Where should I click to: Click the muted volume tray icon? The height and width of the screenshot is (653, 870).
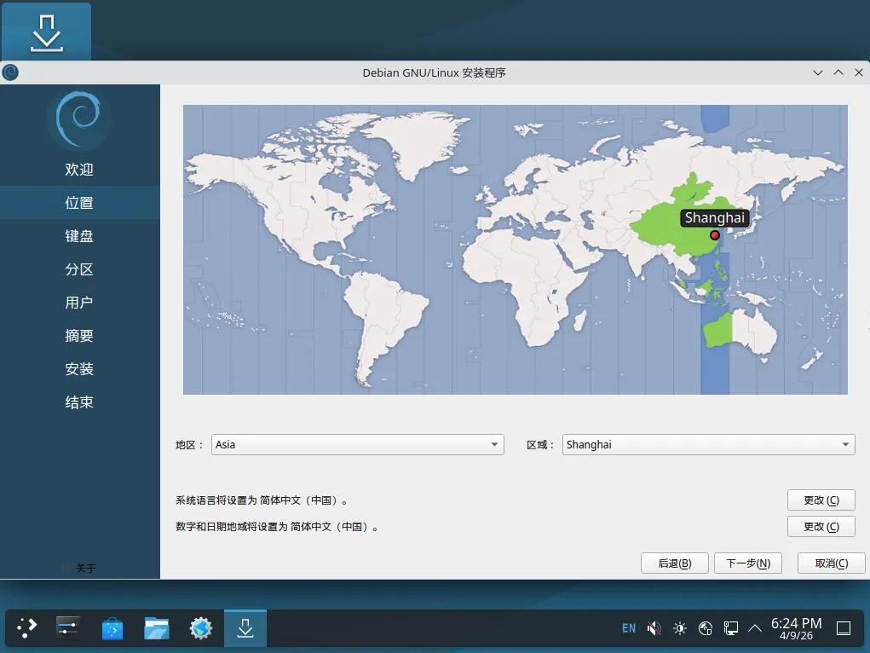coord(654,628)
